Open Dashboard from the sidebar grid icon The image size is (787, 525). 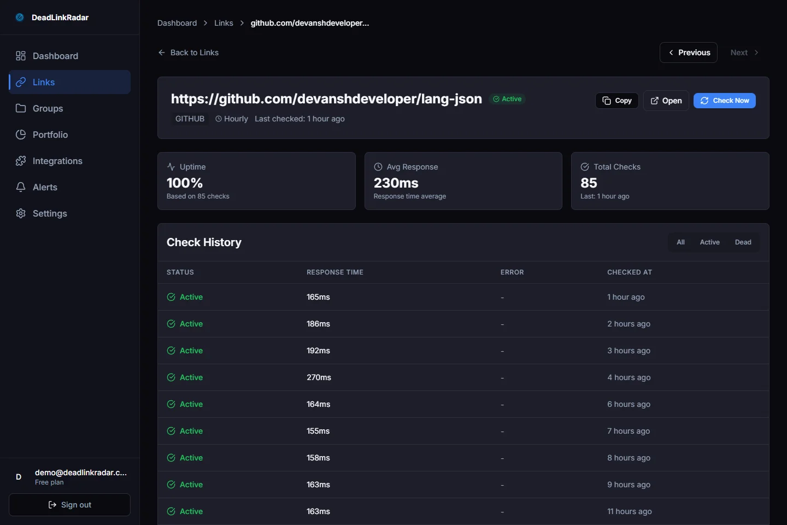tap(21, 56)
